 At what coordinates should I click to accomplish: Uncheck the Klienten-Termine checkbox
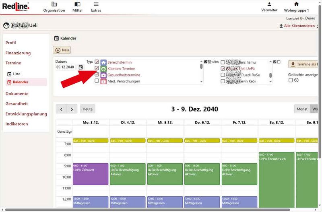pyautogui.click(x=97, y=68)
